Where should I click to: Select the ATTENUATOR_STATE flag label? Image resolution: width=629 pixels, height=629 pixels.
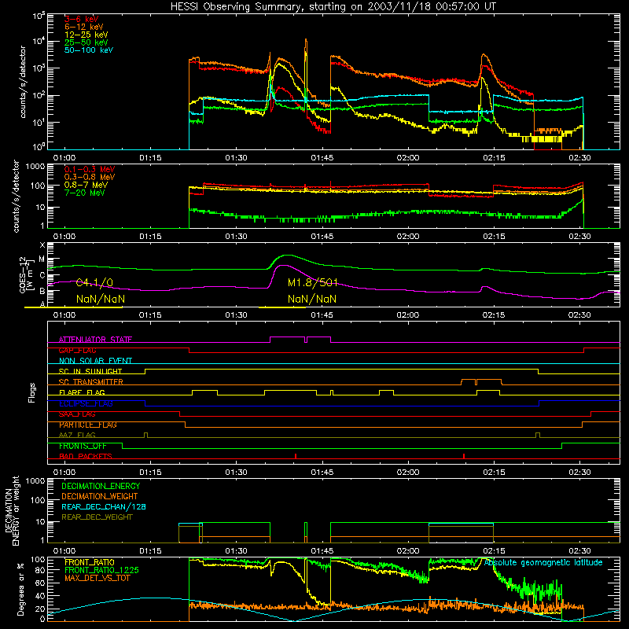pos(95,340)
